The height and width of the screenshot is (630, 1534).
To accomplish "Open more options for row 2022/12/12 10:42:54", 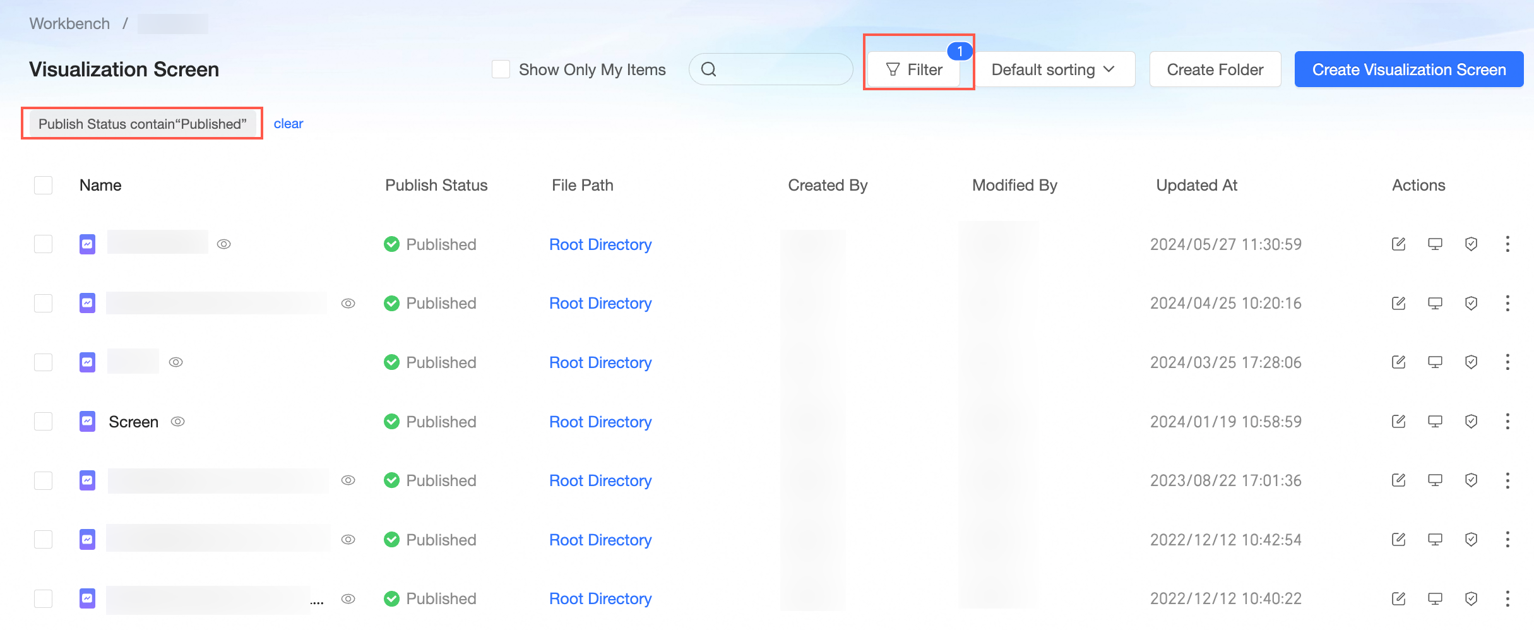I will (1507, 540).
